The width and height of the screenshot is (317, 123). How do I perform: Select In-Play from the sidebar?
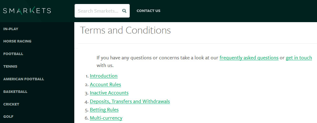point(11,29)
